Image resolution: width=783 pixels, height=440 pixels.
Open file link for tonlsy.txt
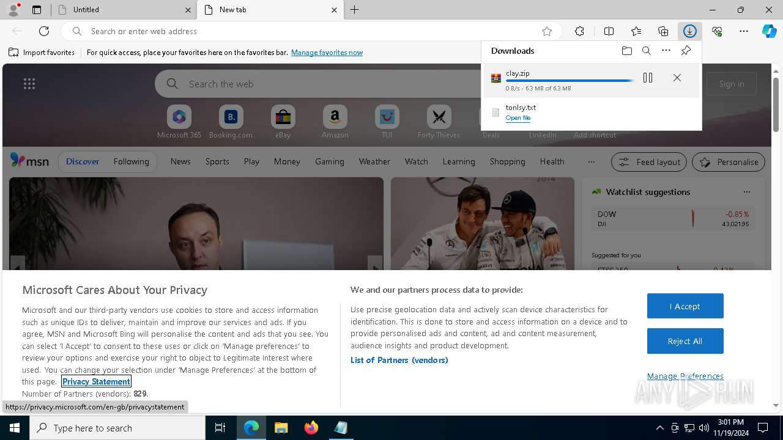coord(518,118)
